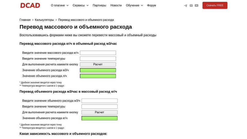Open the YouTube channel icon
The width and height of the screenshot is (247, 139).
tap(196, 5)
